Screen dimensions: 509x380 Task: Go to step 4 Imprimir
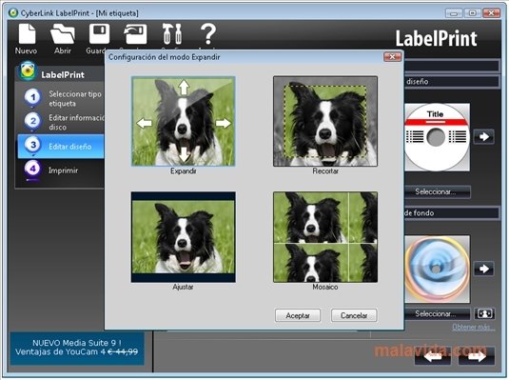coord(52,170)
